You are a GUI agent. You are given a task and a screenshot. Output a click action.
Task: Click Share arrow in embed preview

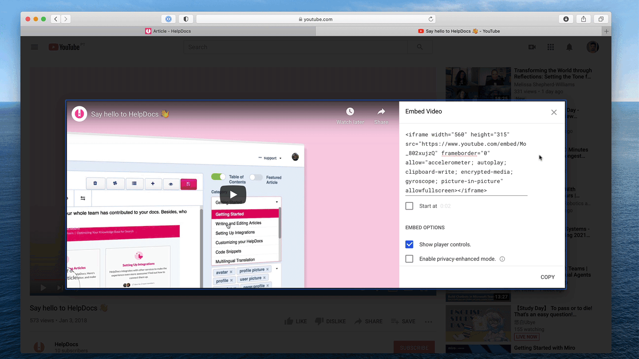coord(381,112)
